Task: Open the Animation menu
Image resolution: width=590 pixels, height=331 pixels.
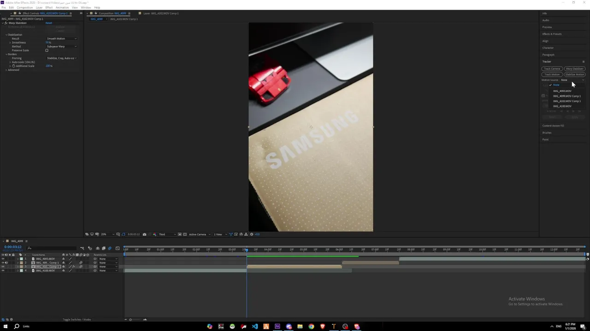Action: (62, 7)
